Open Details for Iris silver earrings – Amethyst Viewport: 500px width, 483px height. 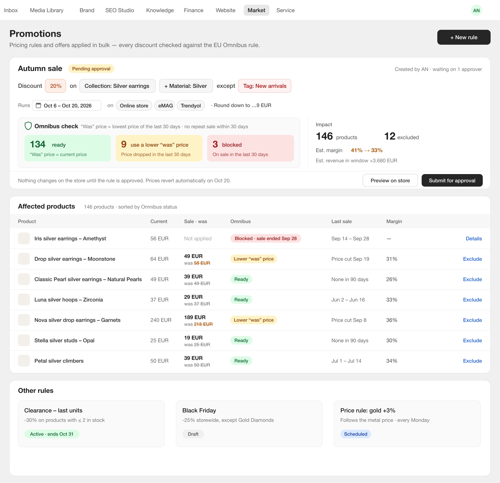coord(474,239)
